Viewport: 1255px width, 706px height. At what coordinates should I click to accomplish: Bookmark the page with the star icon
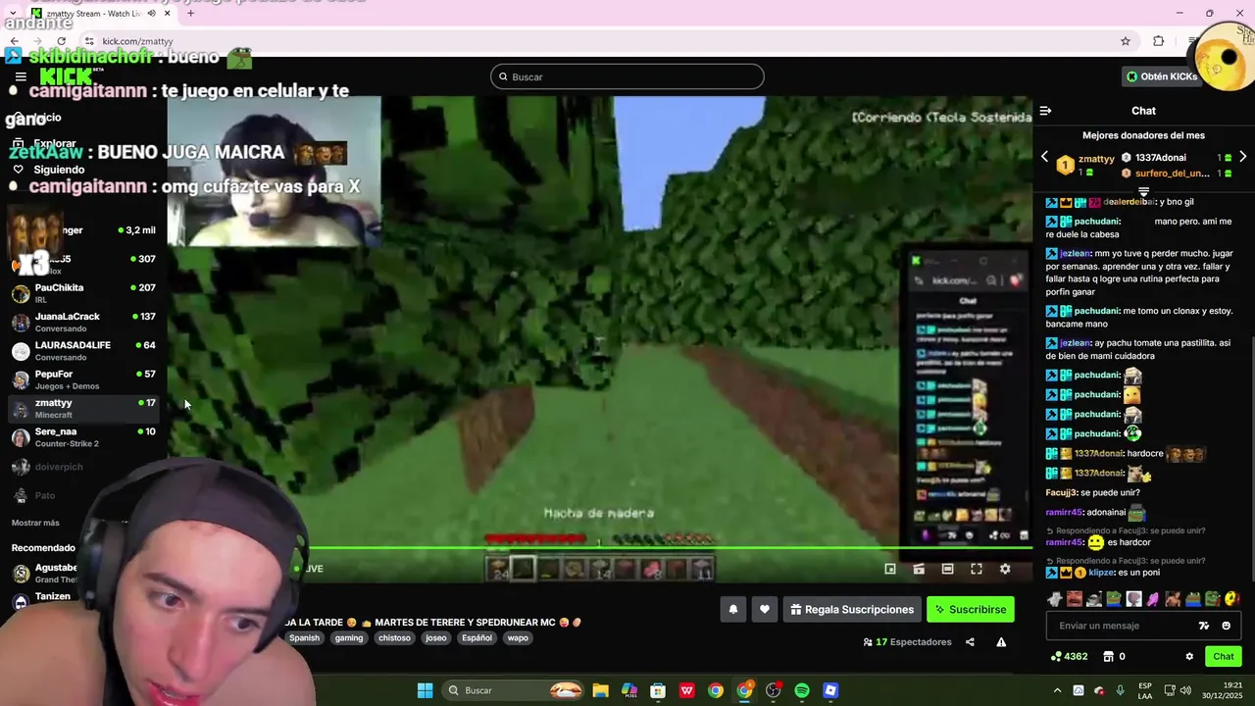[1126, 41]
